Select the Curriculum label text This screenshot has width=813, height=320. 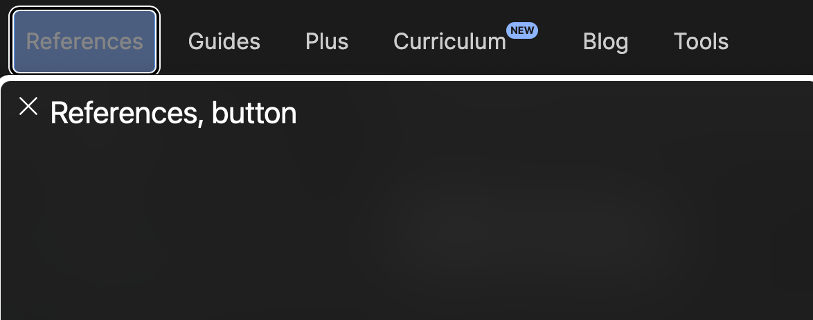pyautogui.click(x=449, y=42)
